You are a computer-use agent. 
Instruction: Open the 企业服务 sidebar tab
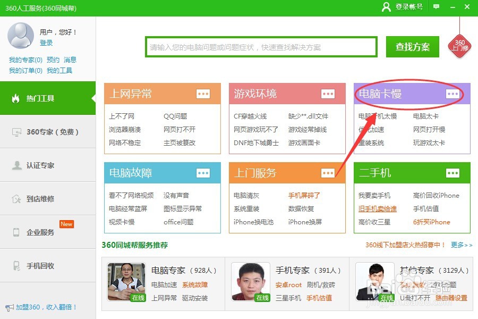point(48,232)
